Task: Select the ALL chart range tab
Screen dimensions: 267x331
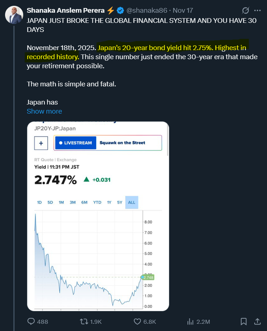Action: pos(132,202)
